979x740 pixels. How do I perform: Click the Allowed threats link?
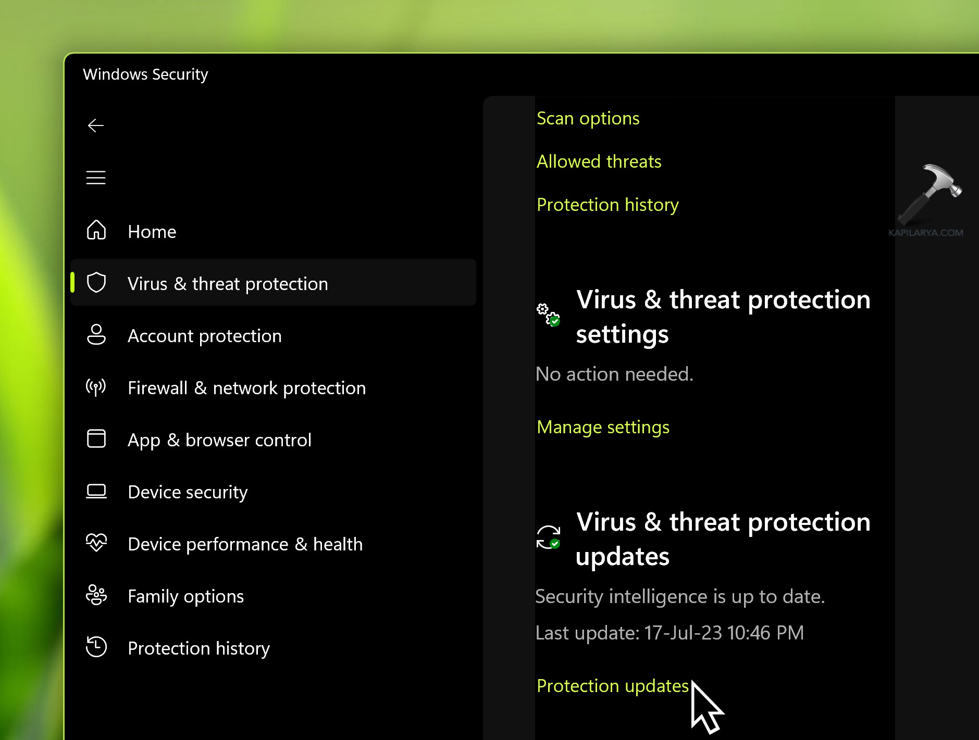pyautogui.click(x=599, y=162)
